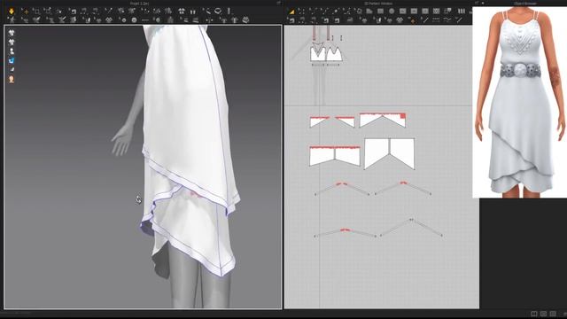Choose the Rectangle tool in 2D toolbar
This screenshot has height=319, width=567.
tap(380, 12)
